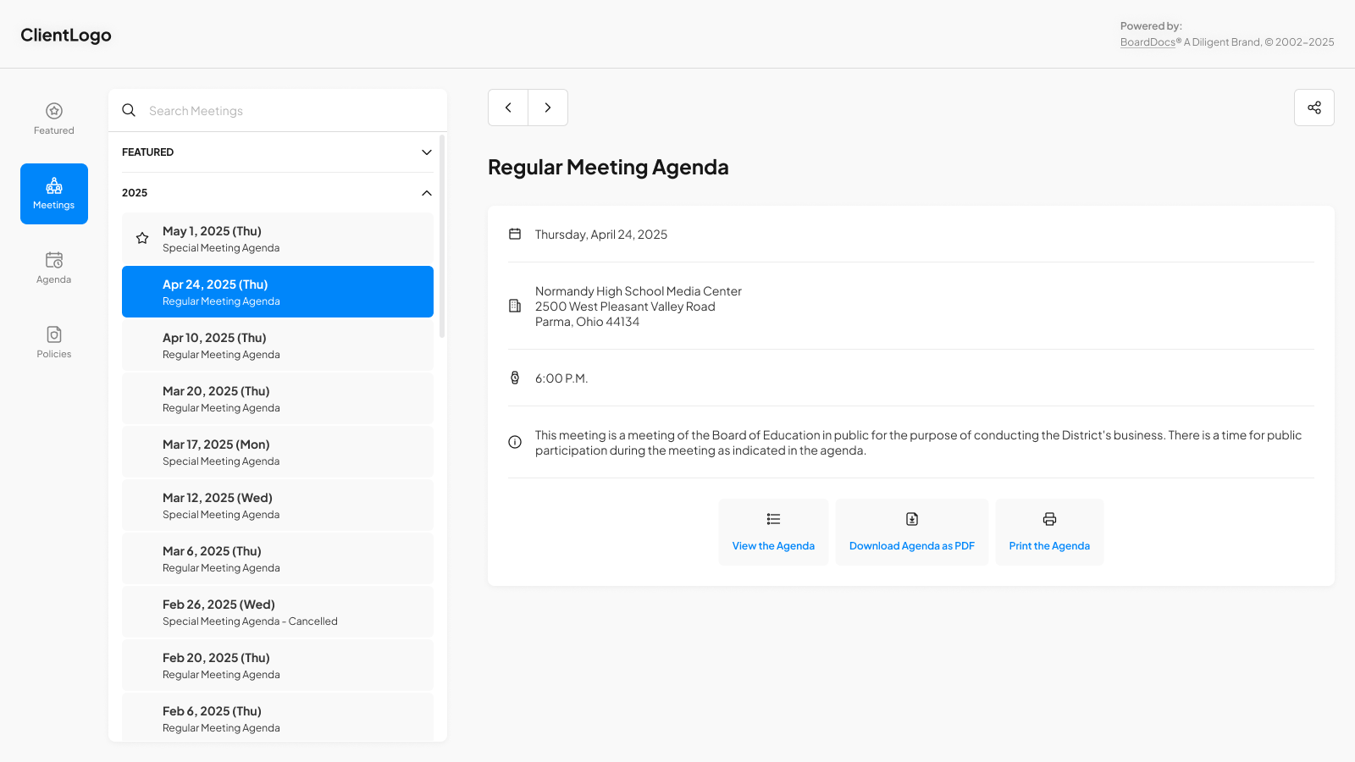Go to next meeting arrow
The width and height of the screenshot is (1355, 762).
point(548,108)
